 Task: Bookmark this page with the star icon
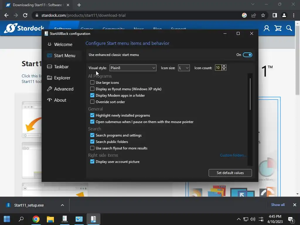[x=263, y=15]
